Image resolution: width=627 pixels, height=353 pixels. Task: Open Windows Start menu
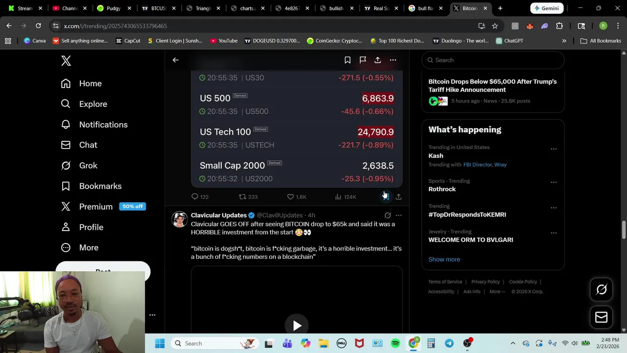click(x=160, y=344)
